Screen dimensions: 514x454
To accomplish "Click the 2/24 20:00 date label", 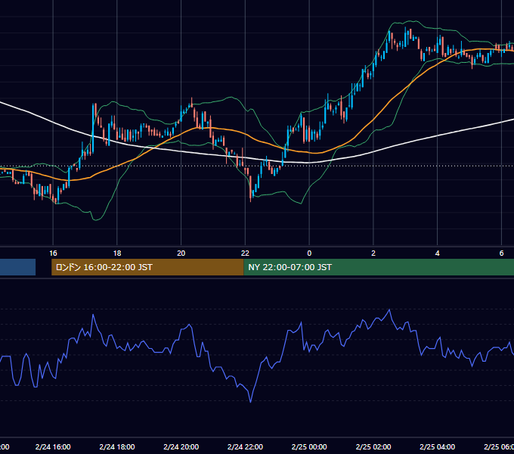I will click(181, 446).
